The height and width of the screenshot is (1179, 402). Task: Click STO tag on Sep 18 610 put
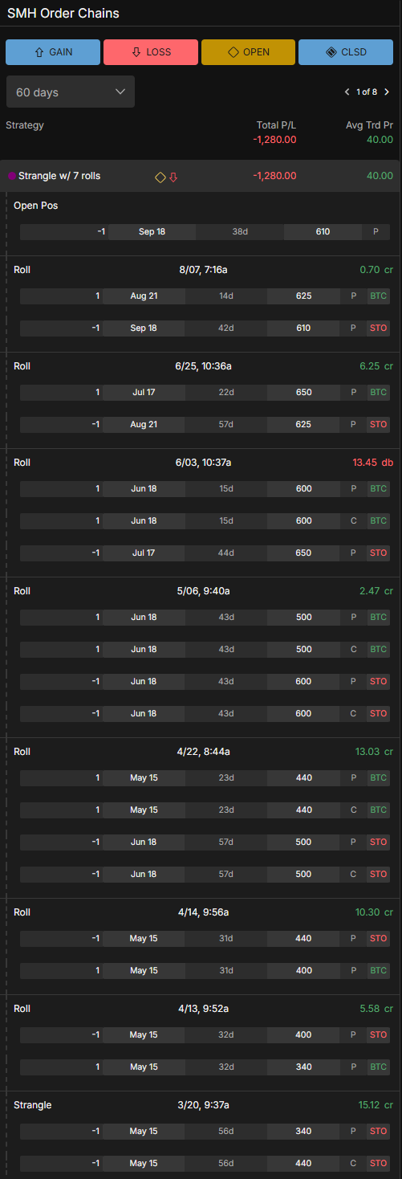[378, 328]
